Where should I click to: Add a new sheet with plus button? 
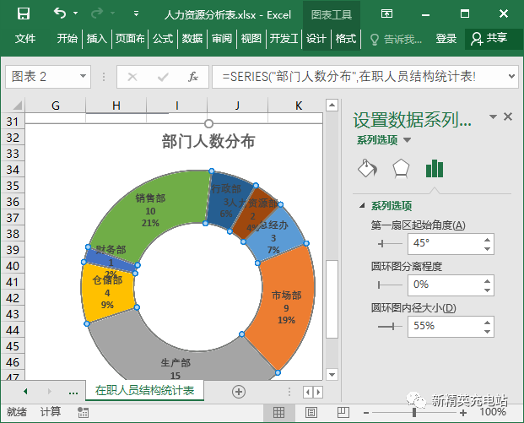[239, 392]
